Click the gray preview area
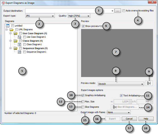The width and height of the screenshot is (158, 134). coord(117,53)
